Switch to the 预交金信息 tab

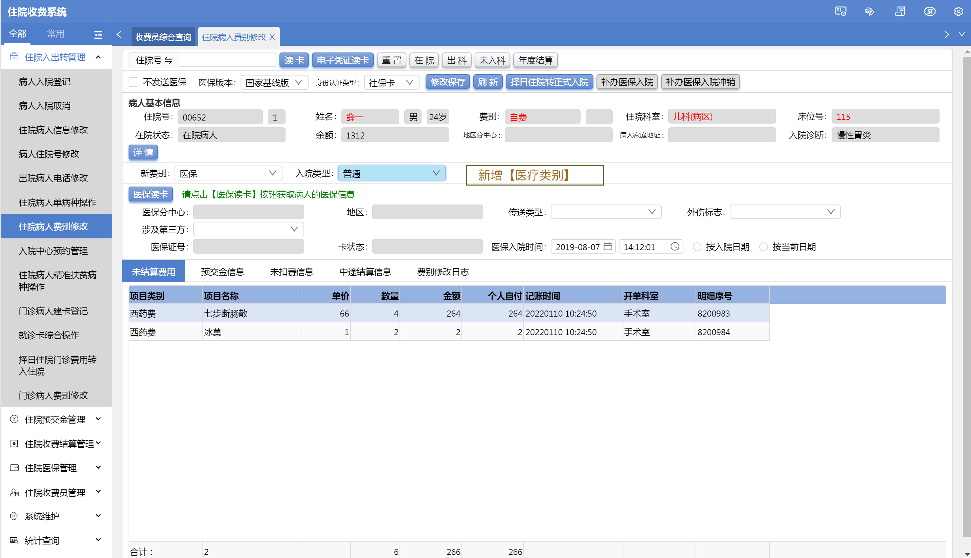[x=223, y=272]
